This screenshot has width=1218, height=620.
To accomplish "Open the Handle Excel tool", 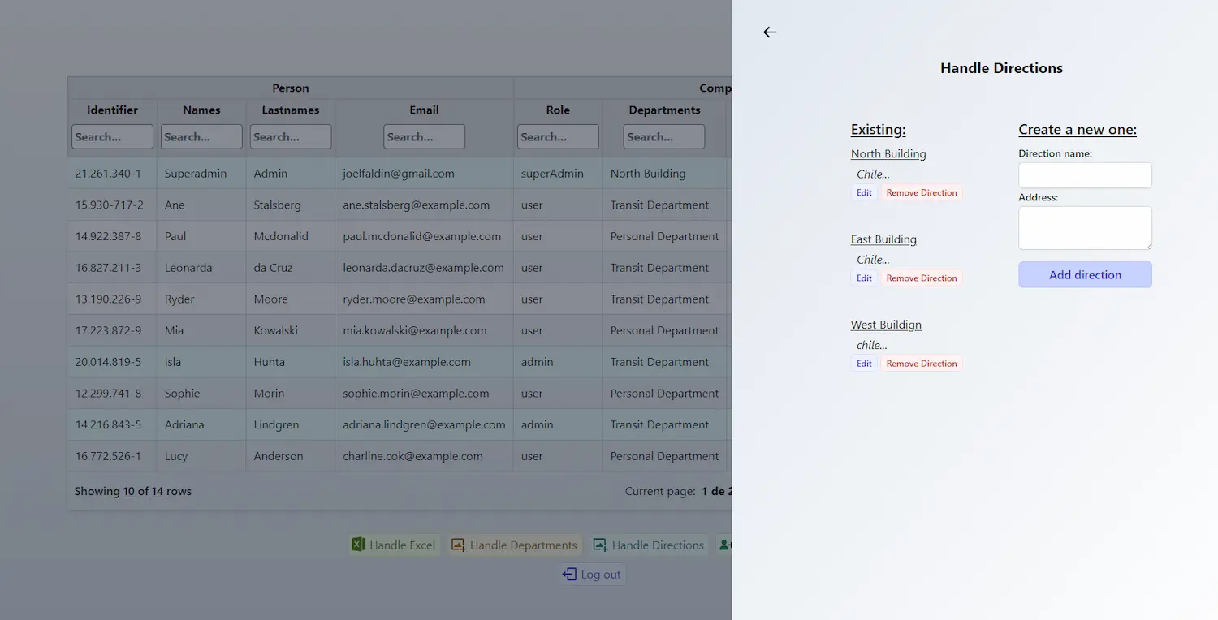I will pos(394,545).
